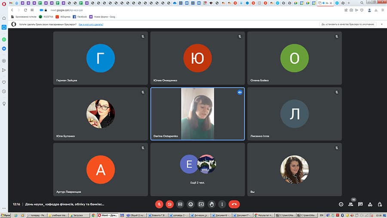This screenshot has width=387, height=218.
Task: Go back in Opera browser
Action: [12, 10]
